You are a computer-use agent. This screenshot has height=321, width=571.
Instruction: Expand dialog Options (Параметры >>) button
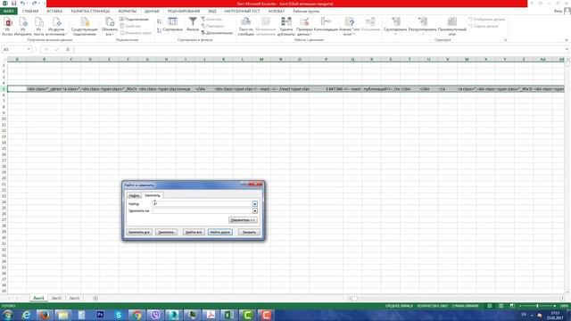coord(243,220)
